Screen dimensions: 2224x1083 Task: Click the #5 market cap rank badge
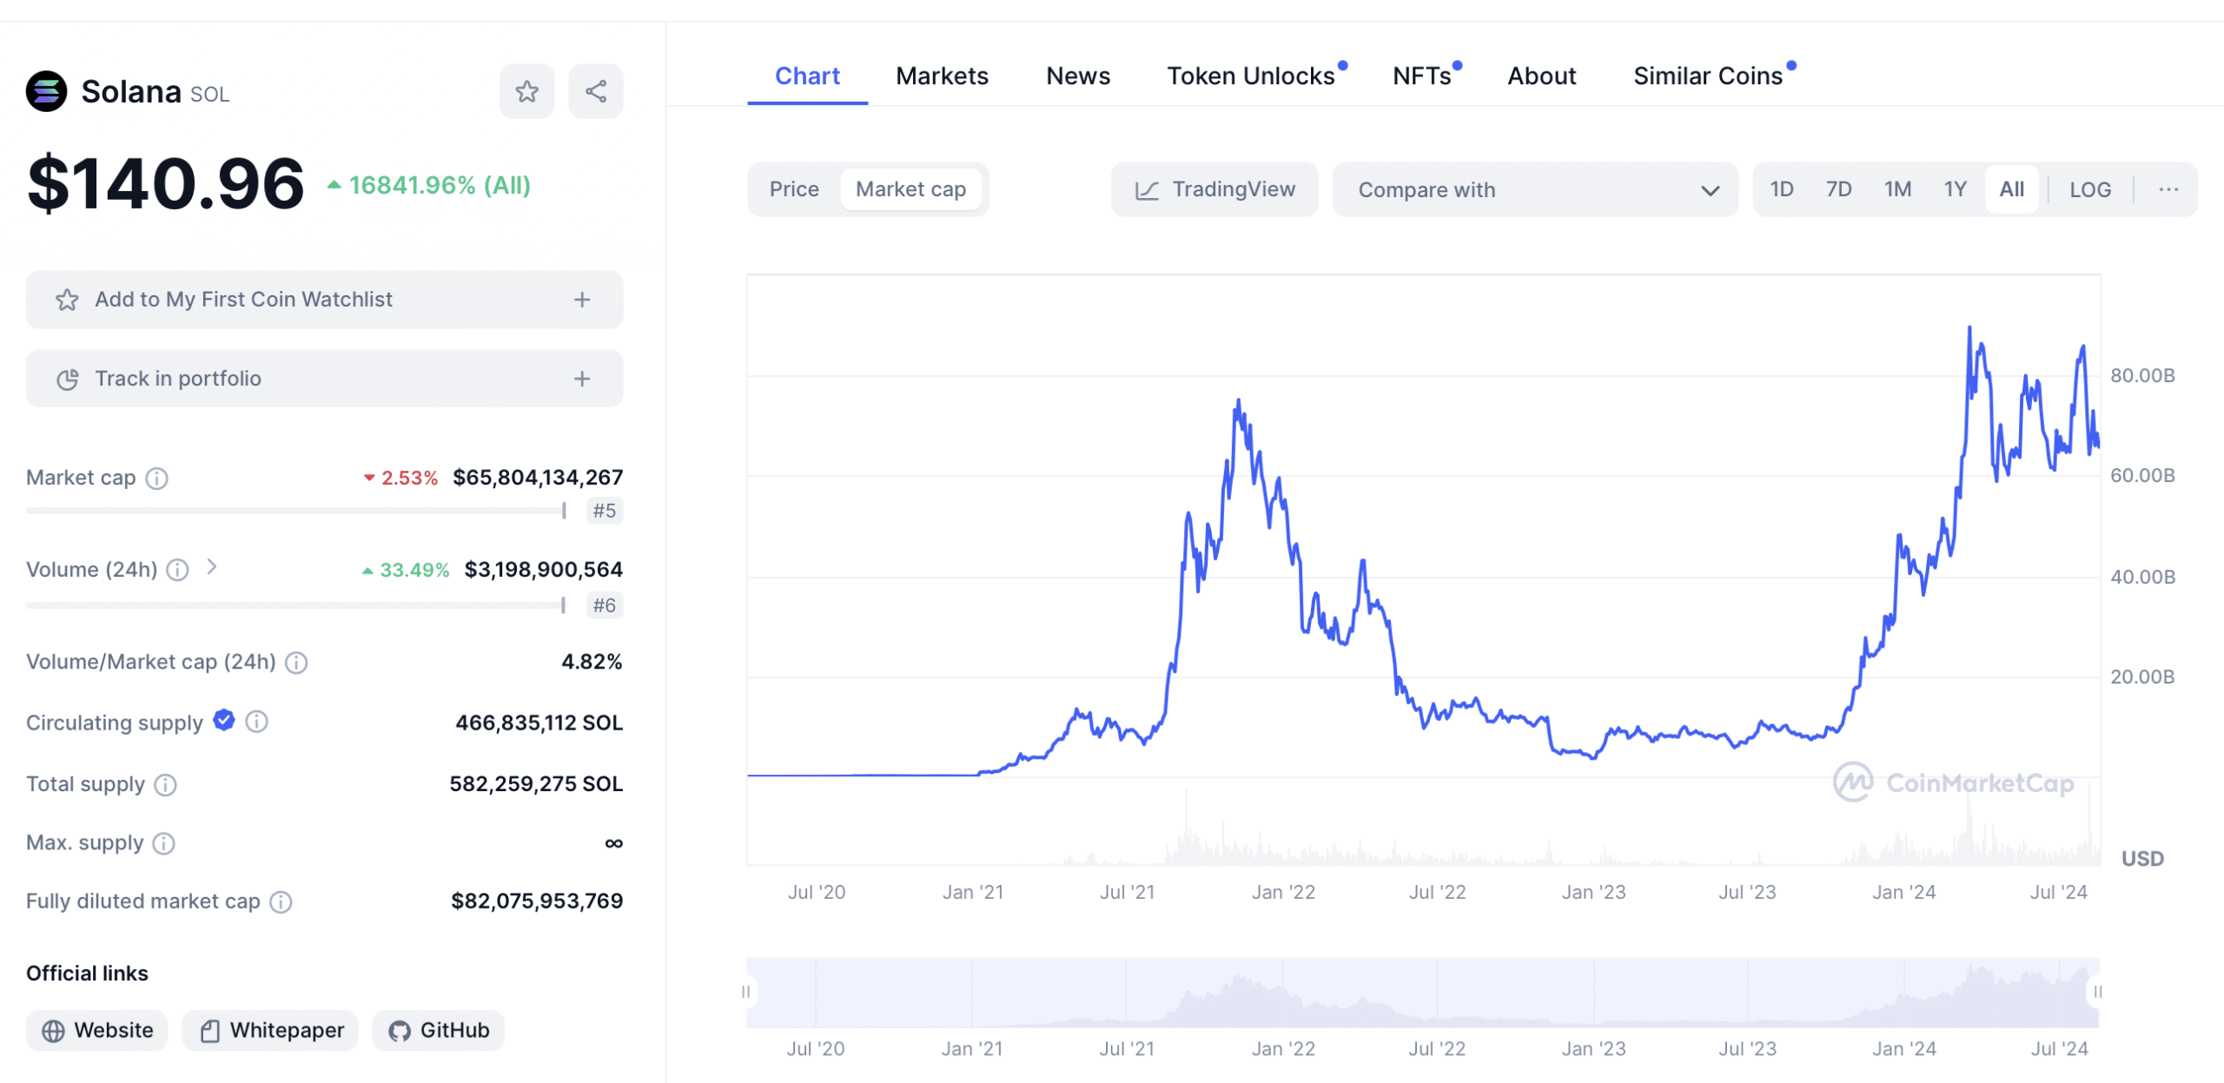click(605, 511)
